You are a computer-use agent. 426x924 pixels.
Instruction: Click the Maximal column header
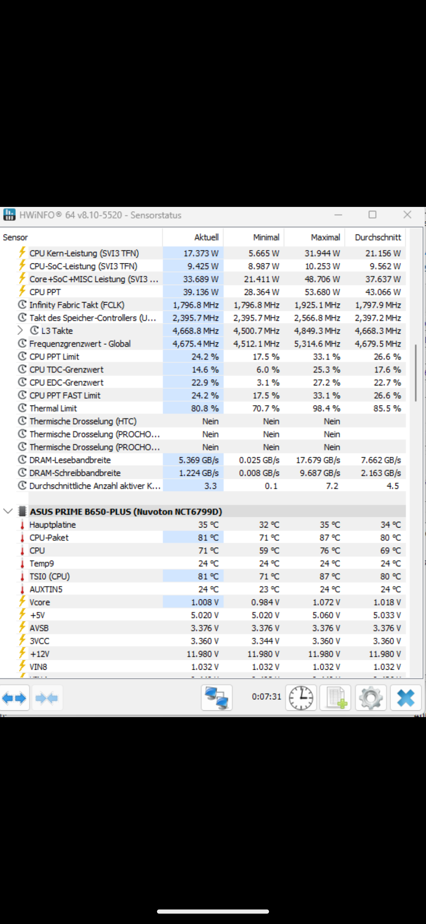click(315, 237)
